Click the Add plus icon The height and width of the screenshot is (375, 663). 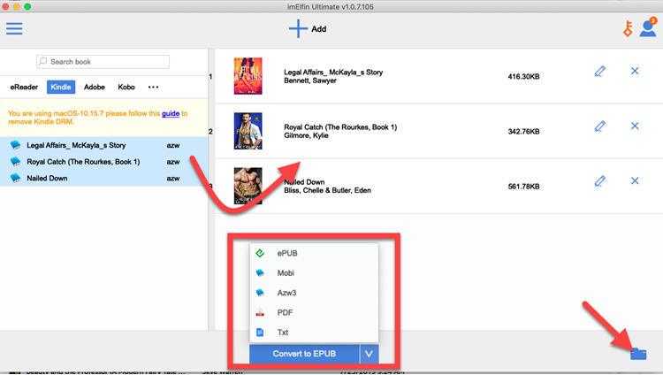pyautogui.click(x=298, y=29)
